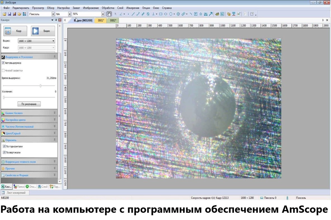Image resolution: width=331 pixels, height=220 pixels.
Task: Select the rectangle measurement tool
Action: point(161,14)
